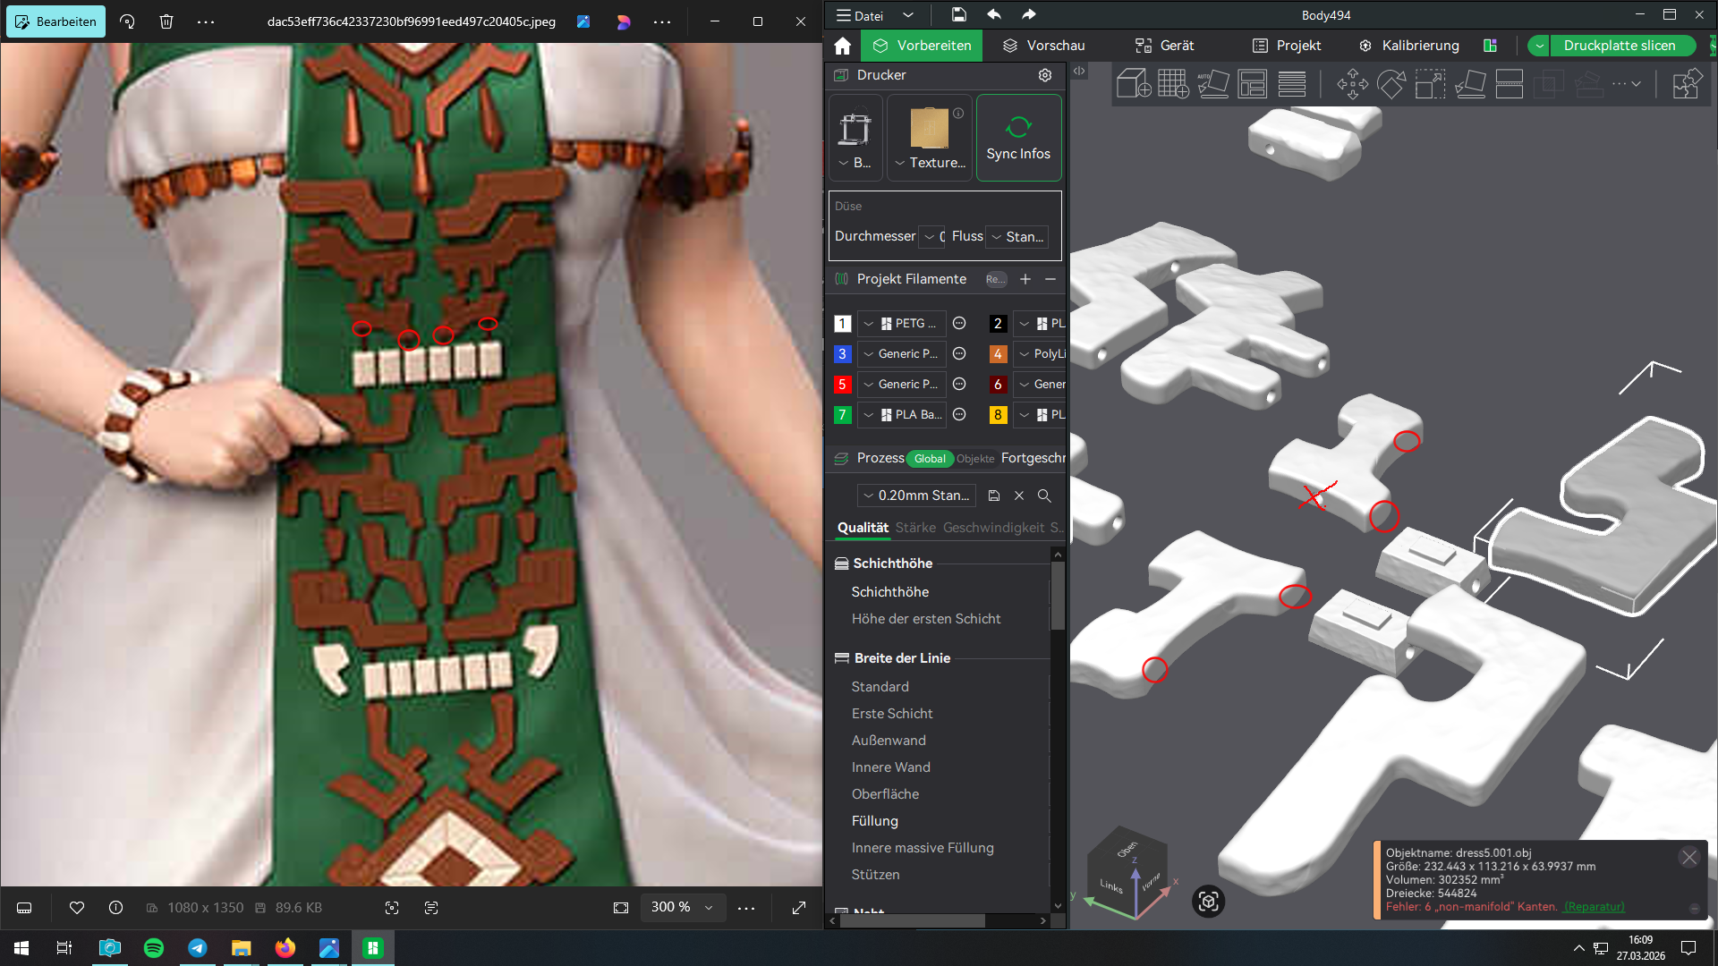Select the Cut tool icon

(x=1509, y=84)
